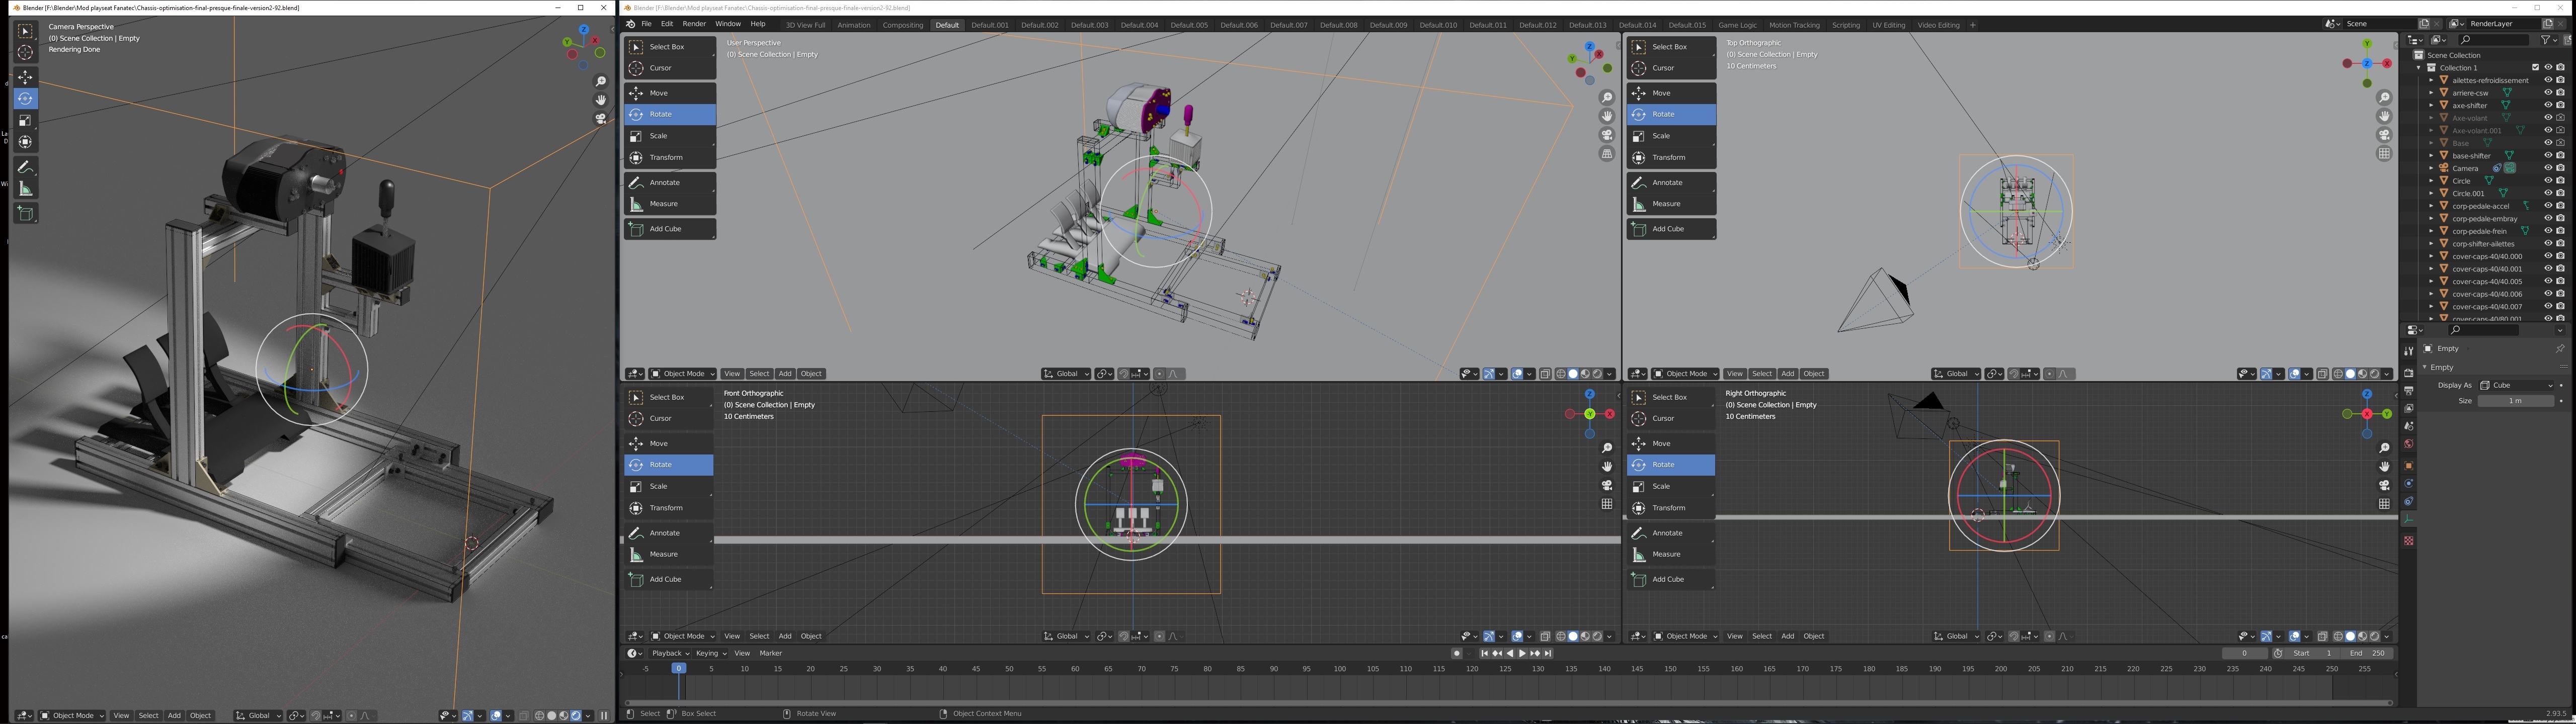Switch to the Scripting workspace tab

1846,25
